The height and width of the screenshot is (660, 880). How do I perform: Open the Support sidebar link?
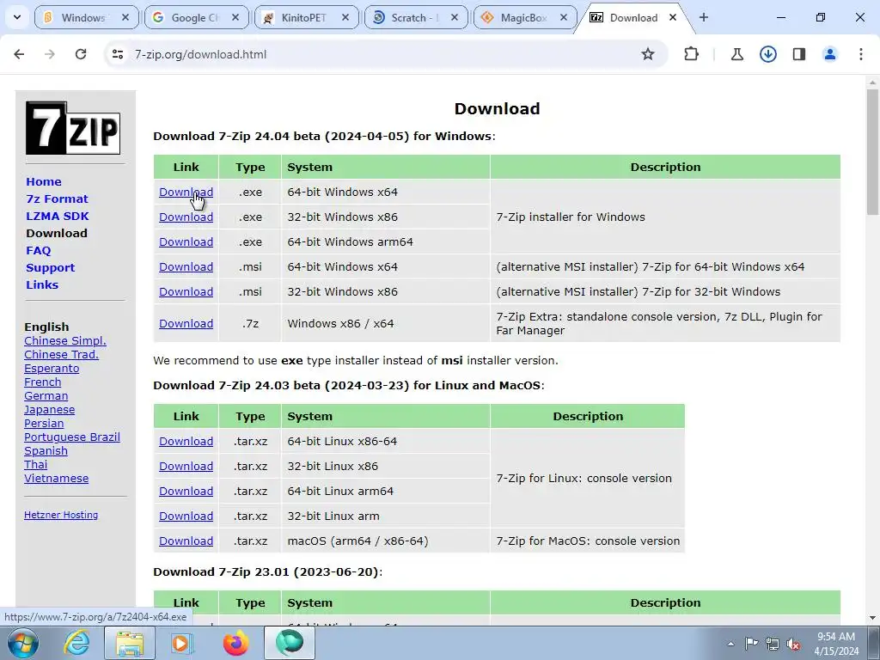[x=51, y=268]
